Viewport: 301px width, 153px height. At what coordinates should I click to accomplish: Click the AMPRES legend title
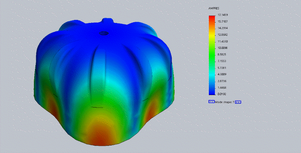click(x=214, y=8)
